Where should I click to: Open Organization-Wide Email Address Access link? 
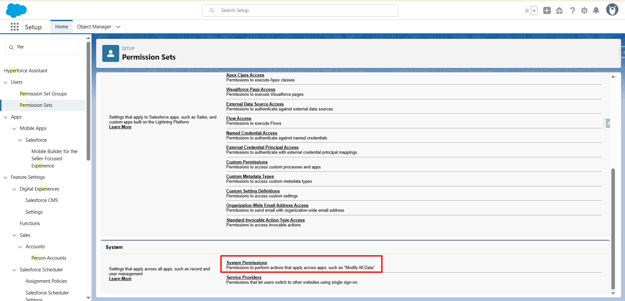coord(267,206)
